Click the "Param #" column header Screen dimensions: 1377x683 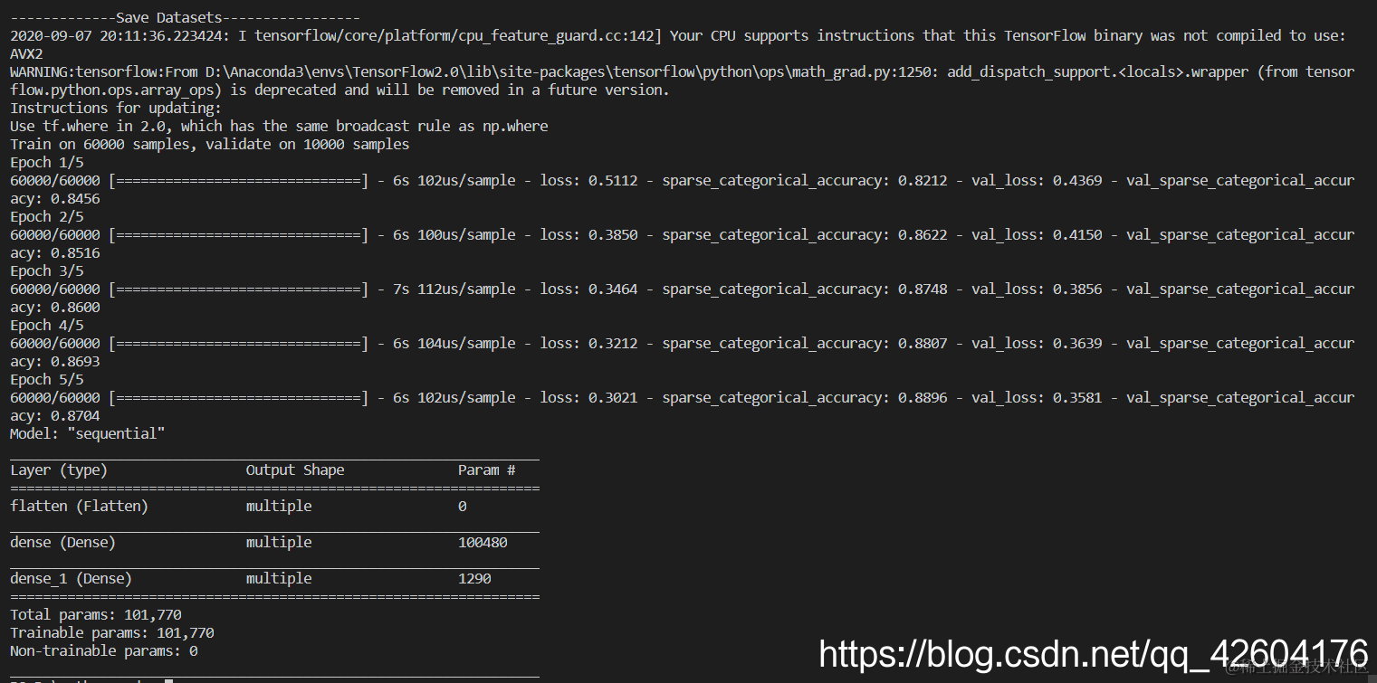point(487,470)
